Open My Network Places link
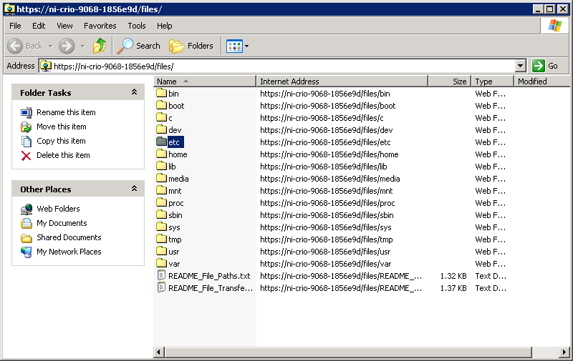Viewport: 573px width, 361px height. 69,252
